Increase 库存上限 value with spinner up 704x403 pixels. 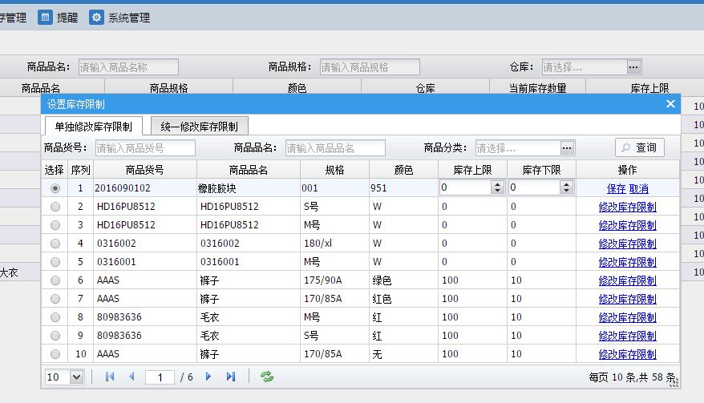point(497,184)
